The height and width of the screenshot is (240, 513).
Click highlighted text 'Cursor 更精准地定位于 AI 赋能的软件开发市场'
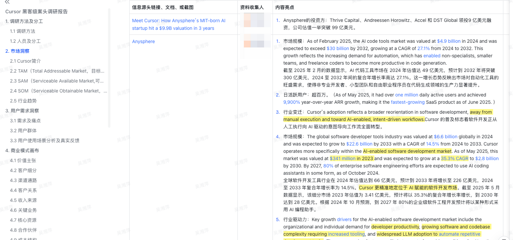408,188
